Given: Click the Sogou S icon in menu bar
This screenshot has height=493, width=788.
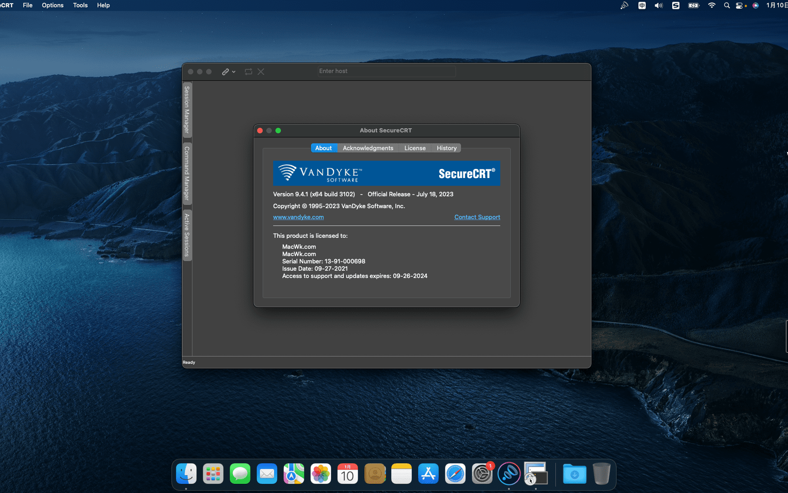Looking at the screenshot, I should 676,5.
